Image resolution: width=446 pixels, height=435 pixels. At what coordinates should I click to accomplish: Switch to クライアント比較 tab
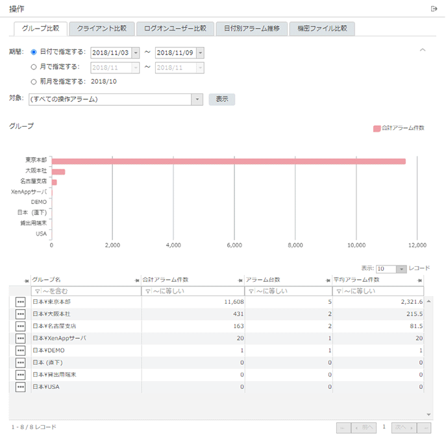101,29
